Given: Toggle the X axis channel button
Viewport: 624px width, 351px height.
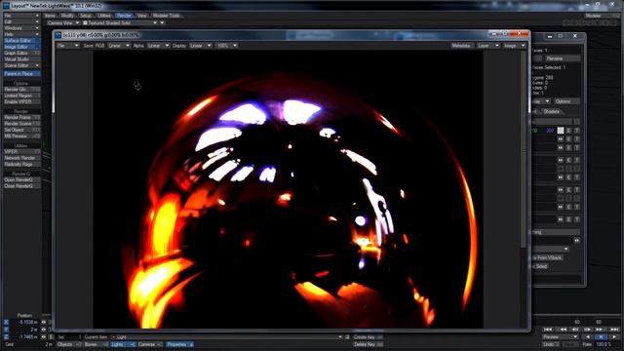Looking at the screenshot, I should click(x=6, y=322).
